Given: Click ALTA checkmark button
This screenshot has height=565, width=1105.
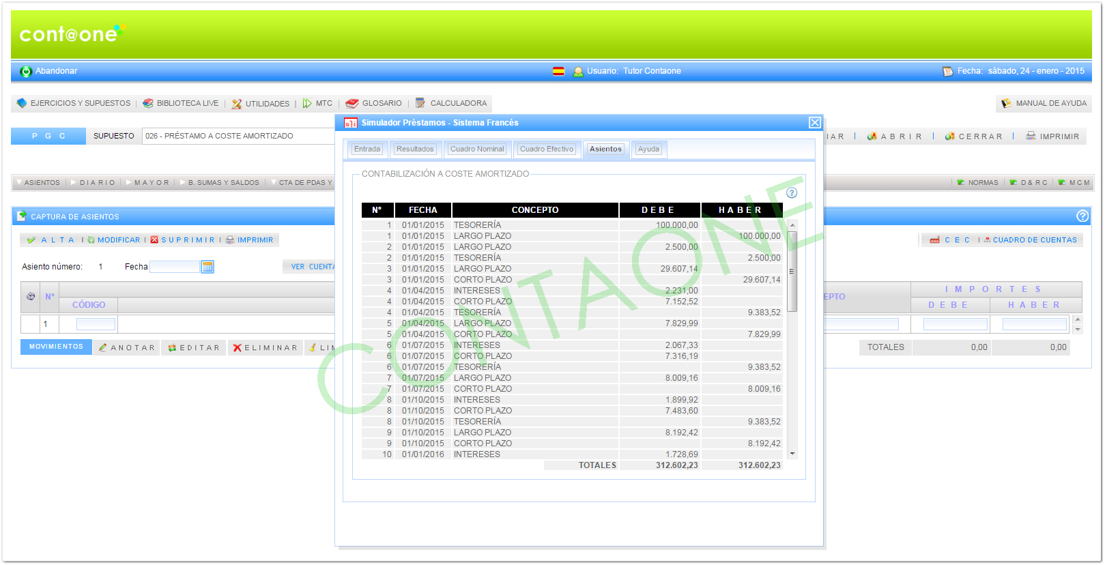Looking at the screenshot, I should 51,240.
